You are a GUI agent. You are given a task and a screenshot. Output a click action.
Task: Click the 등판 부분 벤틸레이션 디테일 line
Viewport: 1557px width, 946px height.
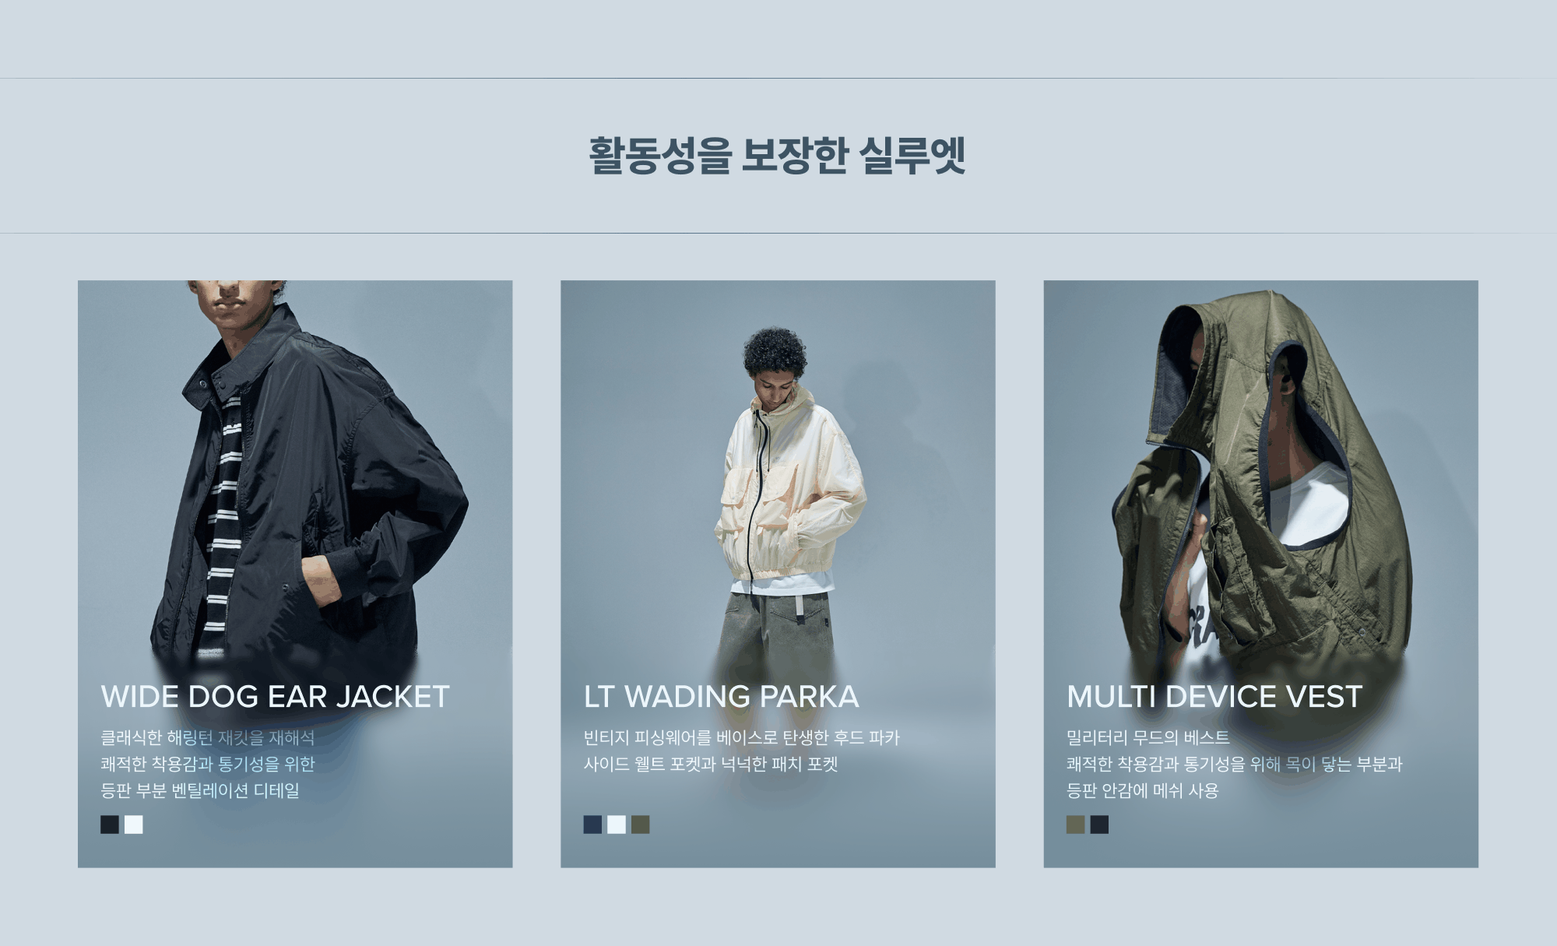[200, 790]
